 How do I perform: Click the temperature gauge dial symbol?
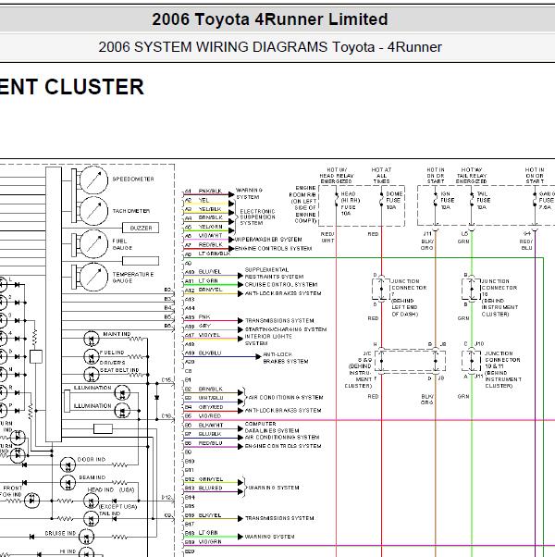click(x=93, y=277)
